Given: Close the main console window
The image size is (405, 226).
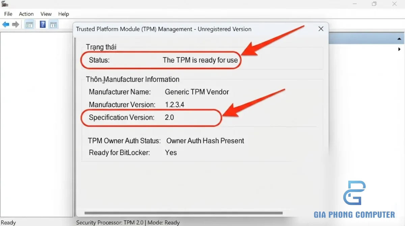Looking at the screenshot, I should click(395, 4).
